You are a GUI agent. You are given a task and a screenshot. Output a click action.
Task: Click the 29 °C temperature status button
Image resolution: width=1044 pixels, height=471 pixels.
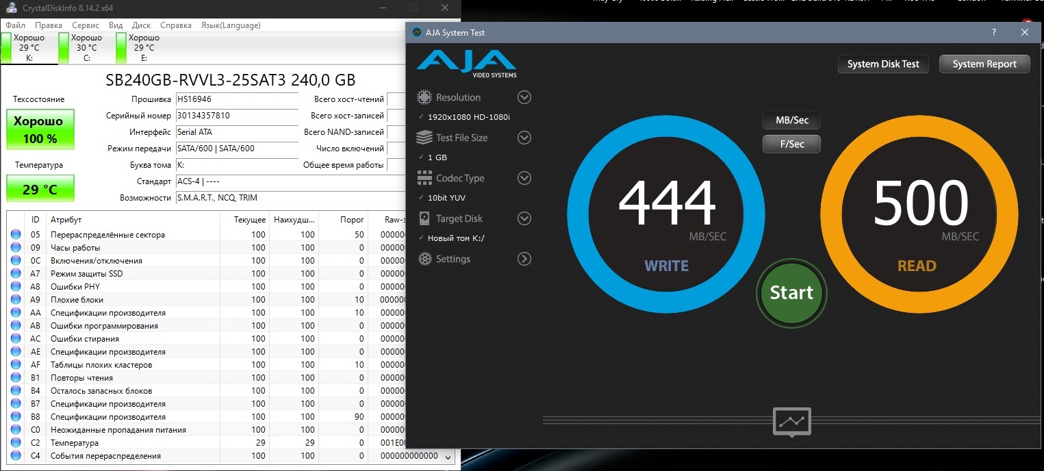[40, 188]
